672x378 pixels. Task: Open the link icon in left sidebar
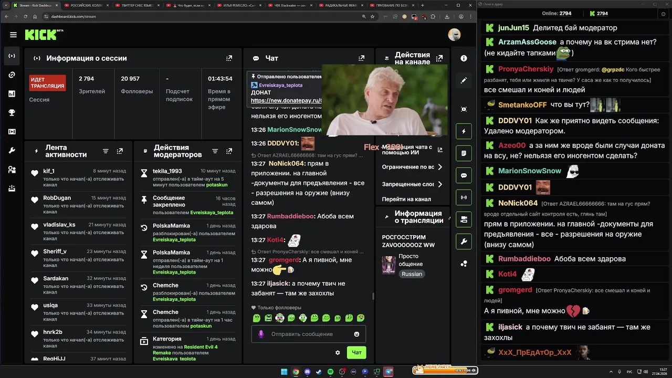(x=12, y=75)
